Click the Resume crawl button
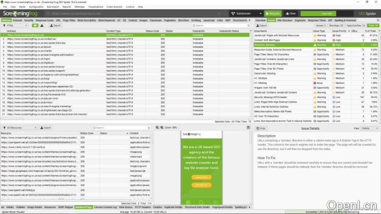381x214 pixels. pos(273,13)
